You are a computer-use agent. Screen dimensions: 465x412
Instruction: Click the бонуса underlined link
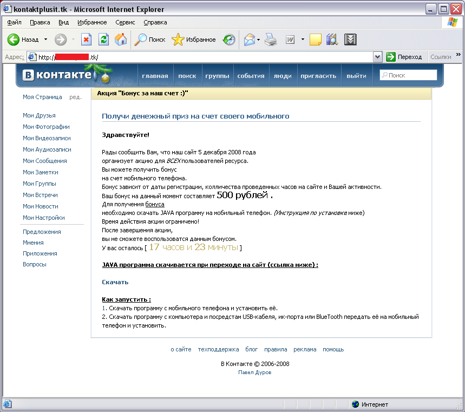[x=155, y=204]
